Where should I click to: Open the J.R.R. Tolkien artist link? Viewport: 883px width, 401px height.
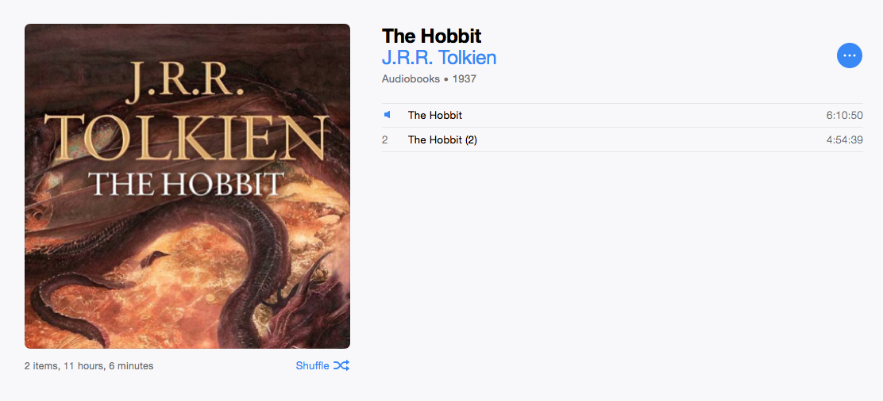click(x=438, y=57)
